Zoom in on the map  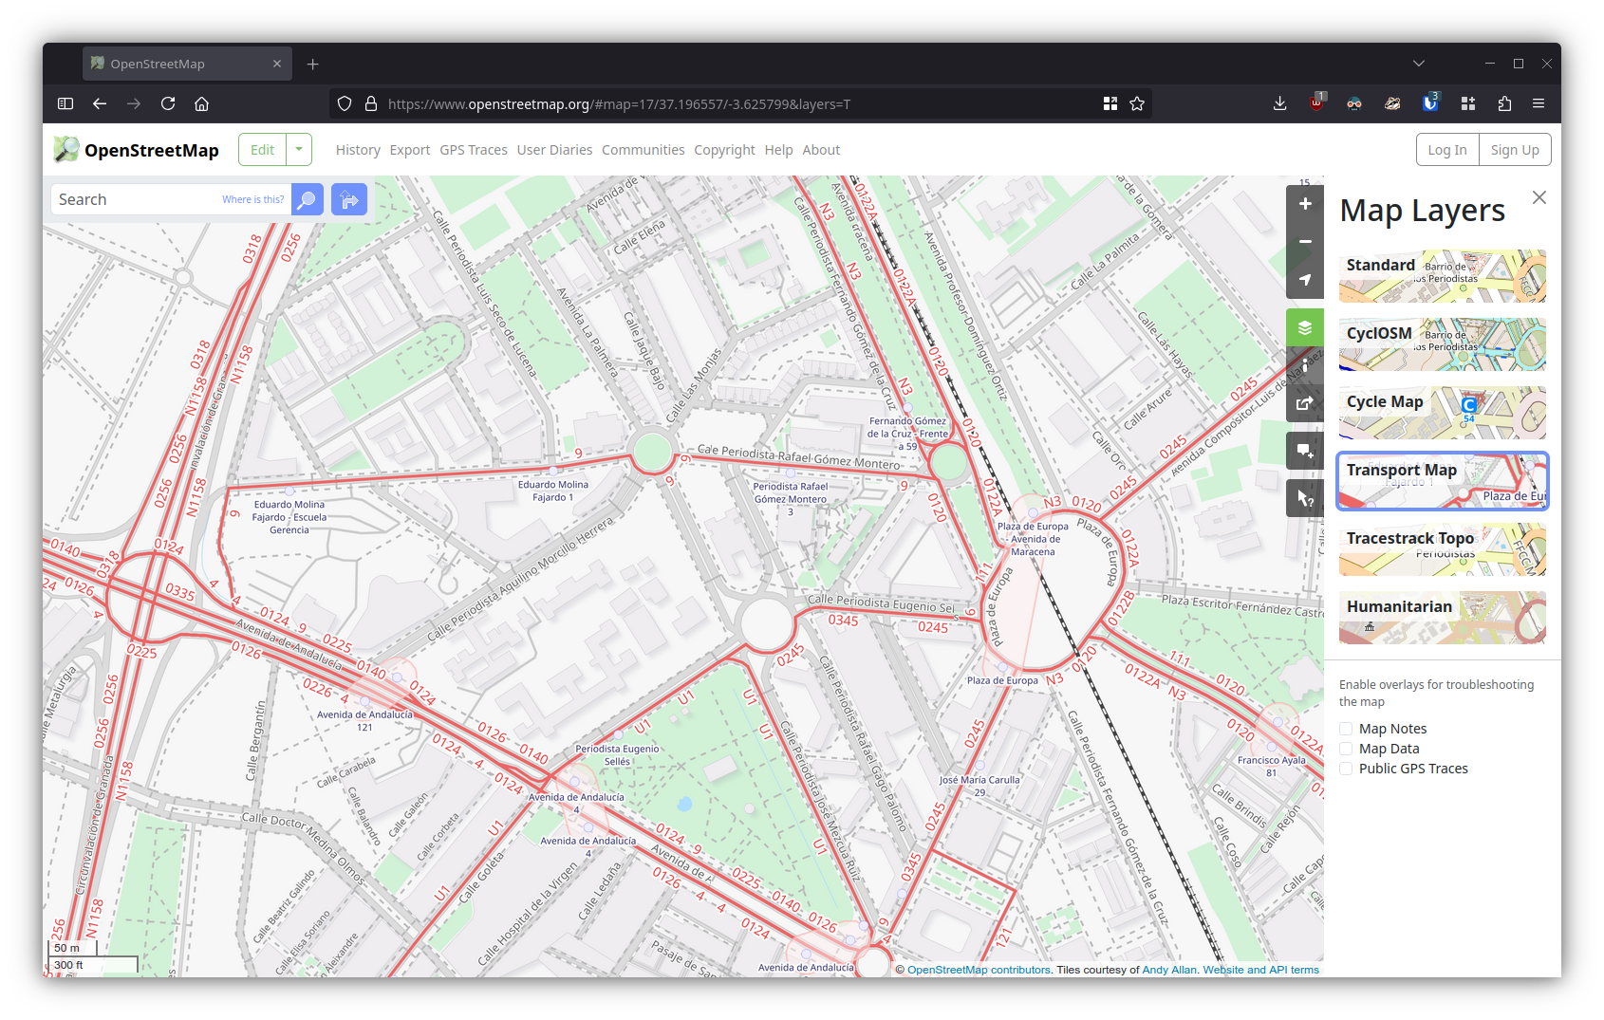[1305, 204]
